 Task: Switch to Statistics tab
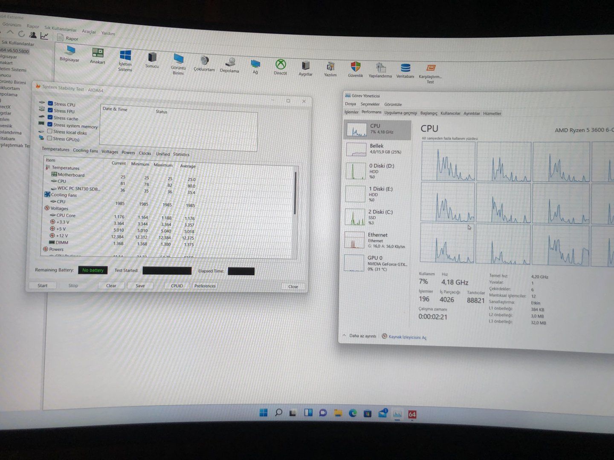(181, 154)
